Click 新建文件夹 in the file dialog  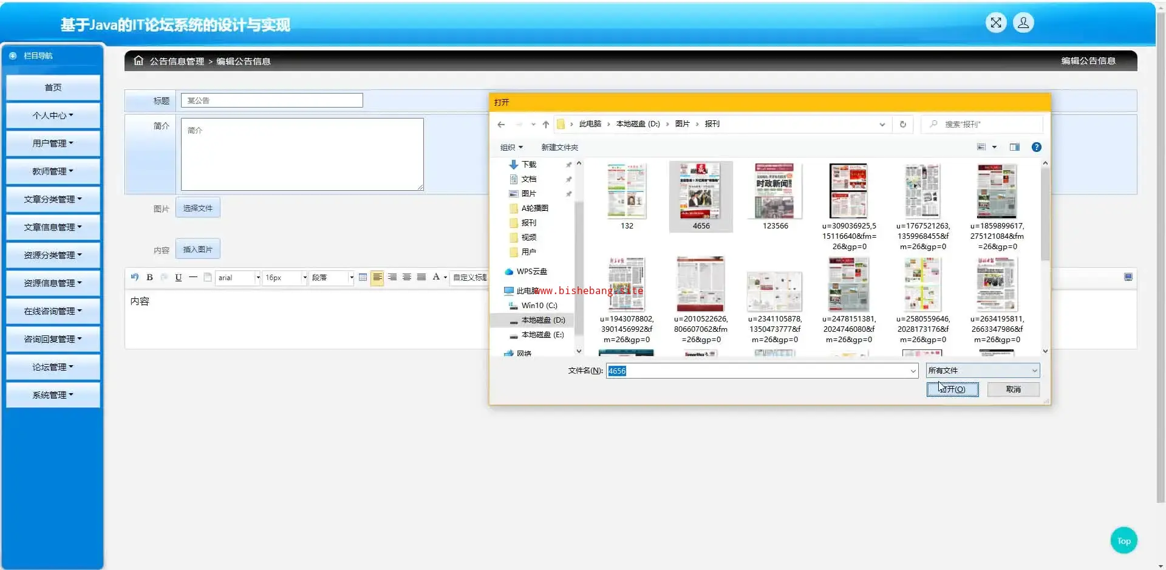(559, 148)
